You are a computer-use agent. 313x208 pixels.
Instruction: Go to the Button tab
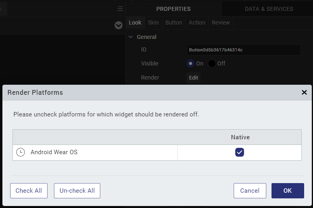(x=174, y=22)
